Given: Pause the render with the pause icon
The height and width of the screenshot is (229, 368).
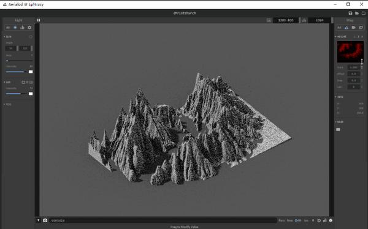Looking at the screenshot, I should 39,20.
